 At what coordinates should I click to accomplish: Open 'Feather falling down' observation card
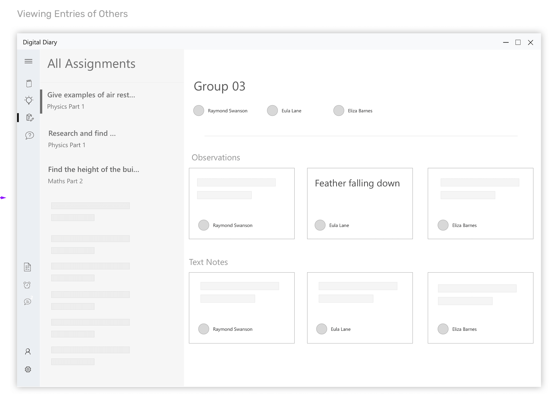pos(360,203)
